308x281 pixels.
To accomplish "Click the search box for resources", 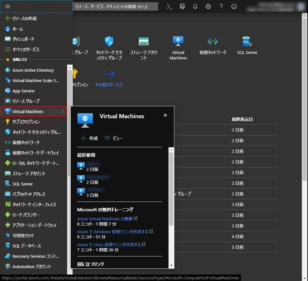I will point(115,6).
